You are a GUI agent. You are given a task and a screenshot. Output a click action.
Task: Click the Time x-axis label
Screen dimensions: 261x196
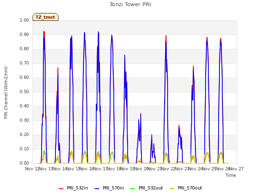[231, 175]
